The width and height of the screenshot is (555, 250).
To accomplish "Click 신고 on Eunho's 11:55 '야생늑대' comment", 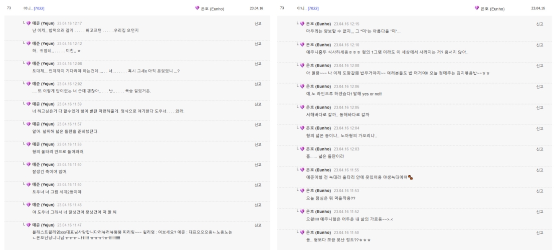I will [x=539, y=170].
